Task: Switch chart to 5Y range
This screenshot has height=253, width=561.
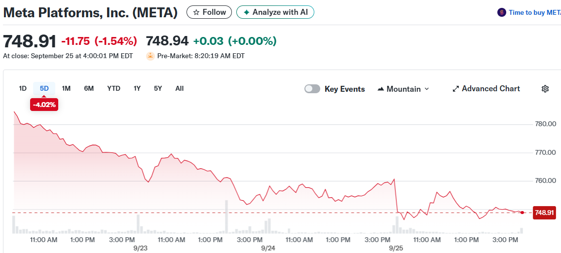Action: tap(158, 88)
